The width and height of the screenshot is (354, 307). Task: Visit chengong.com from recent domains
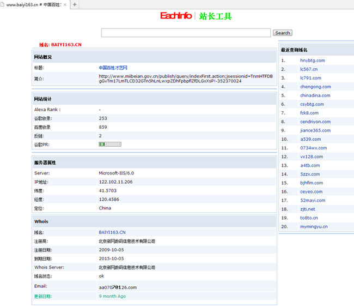315,87
